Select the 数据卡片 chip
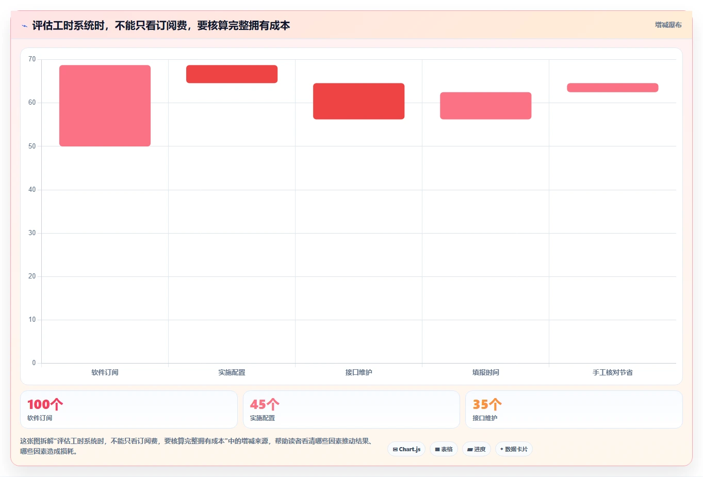This screenshot has height=477, width=703. click(514, 449)
